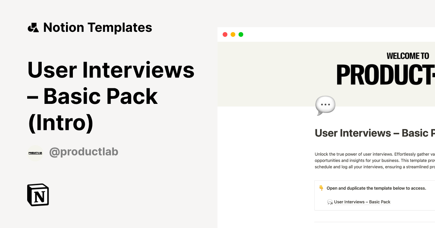The height and width of the screenshot is (228, 435).
Task: Click the green traffic-light dot on the browser mockup
Action: point(241,34)
